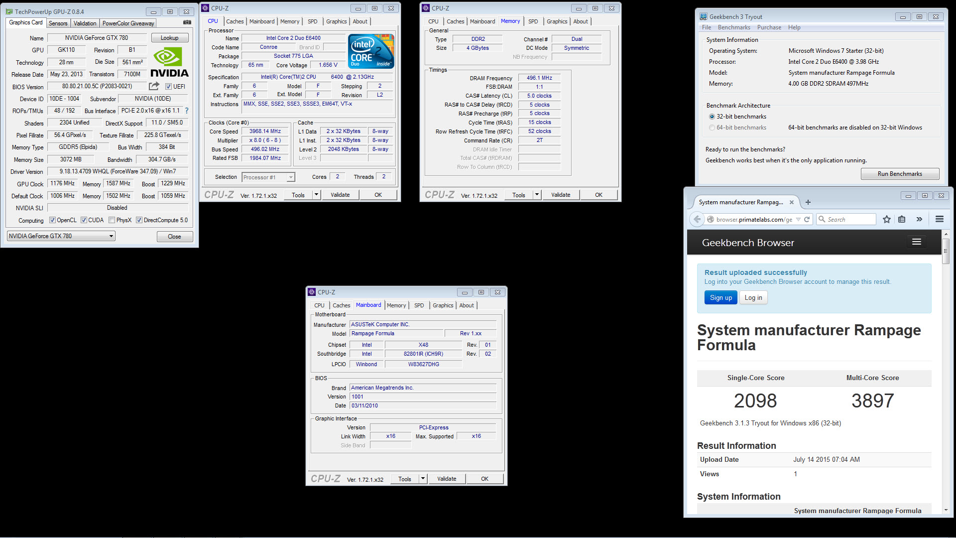Click the Intel Core 2 Duo logo

[371, 51]
